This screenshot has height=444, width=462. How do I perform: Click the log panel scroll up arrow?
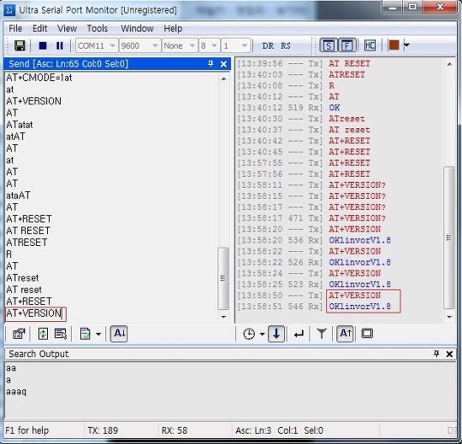[x=449, y=64]
